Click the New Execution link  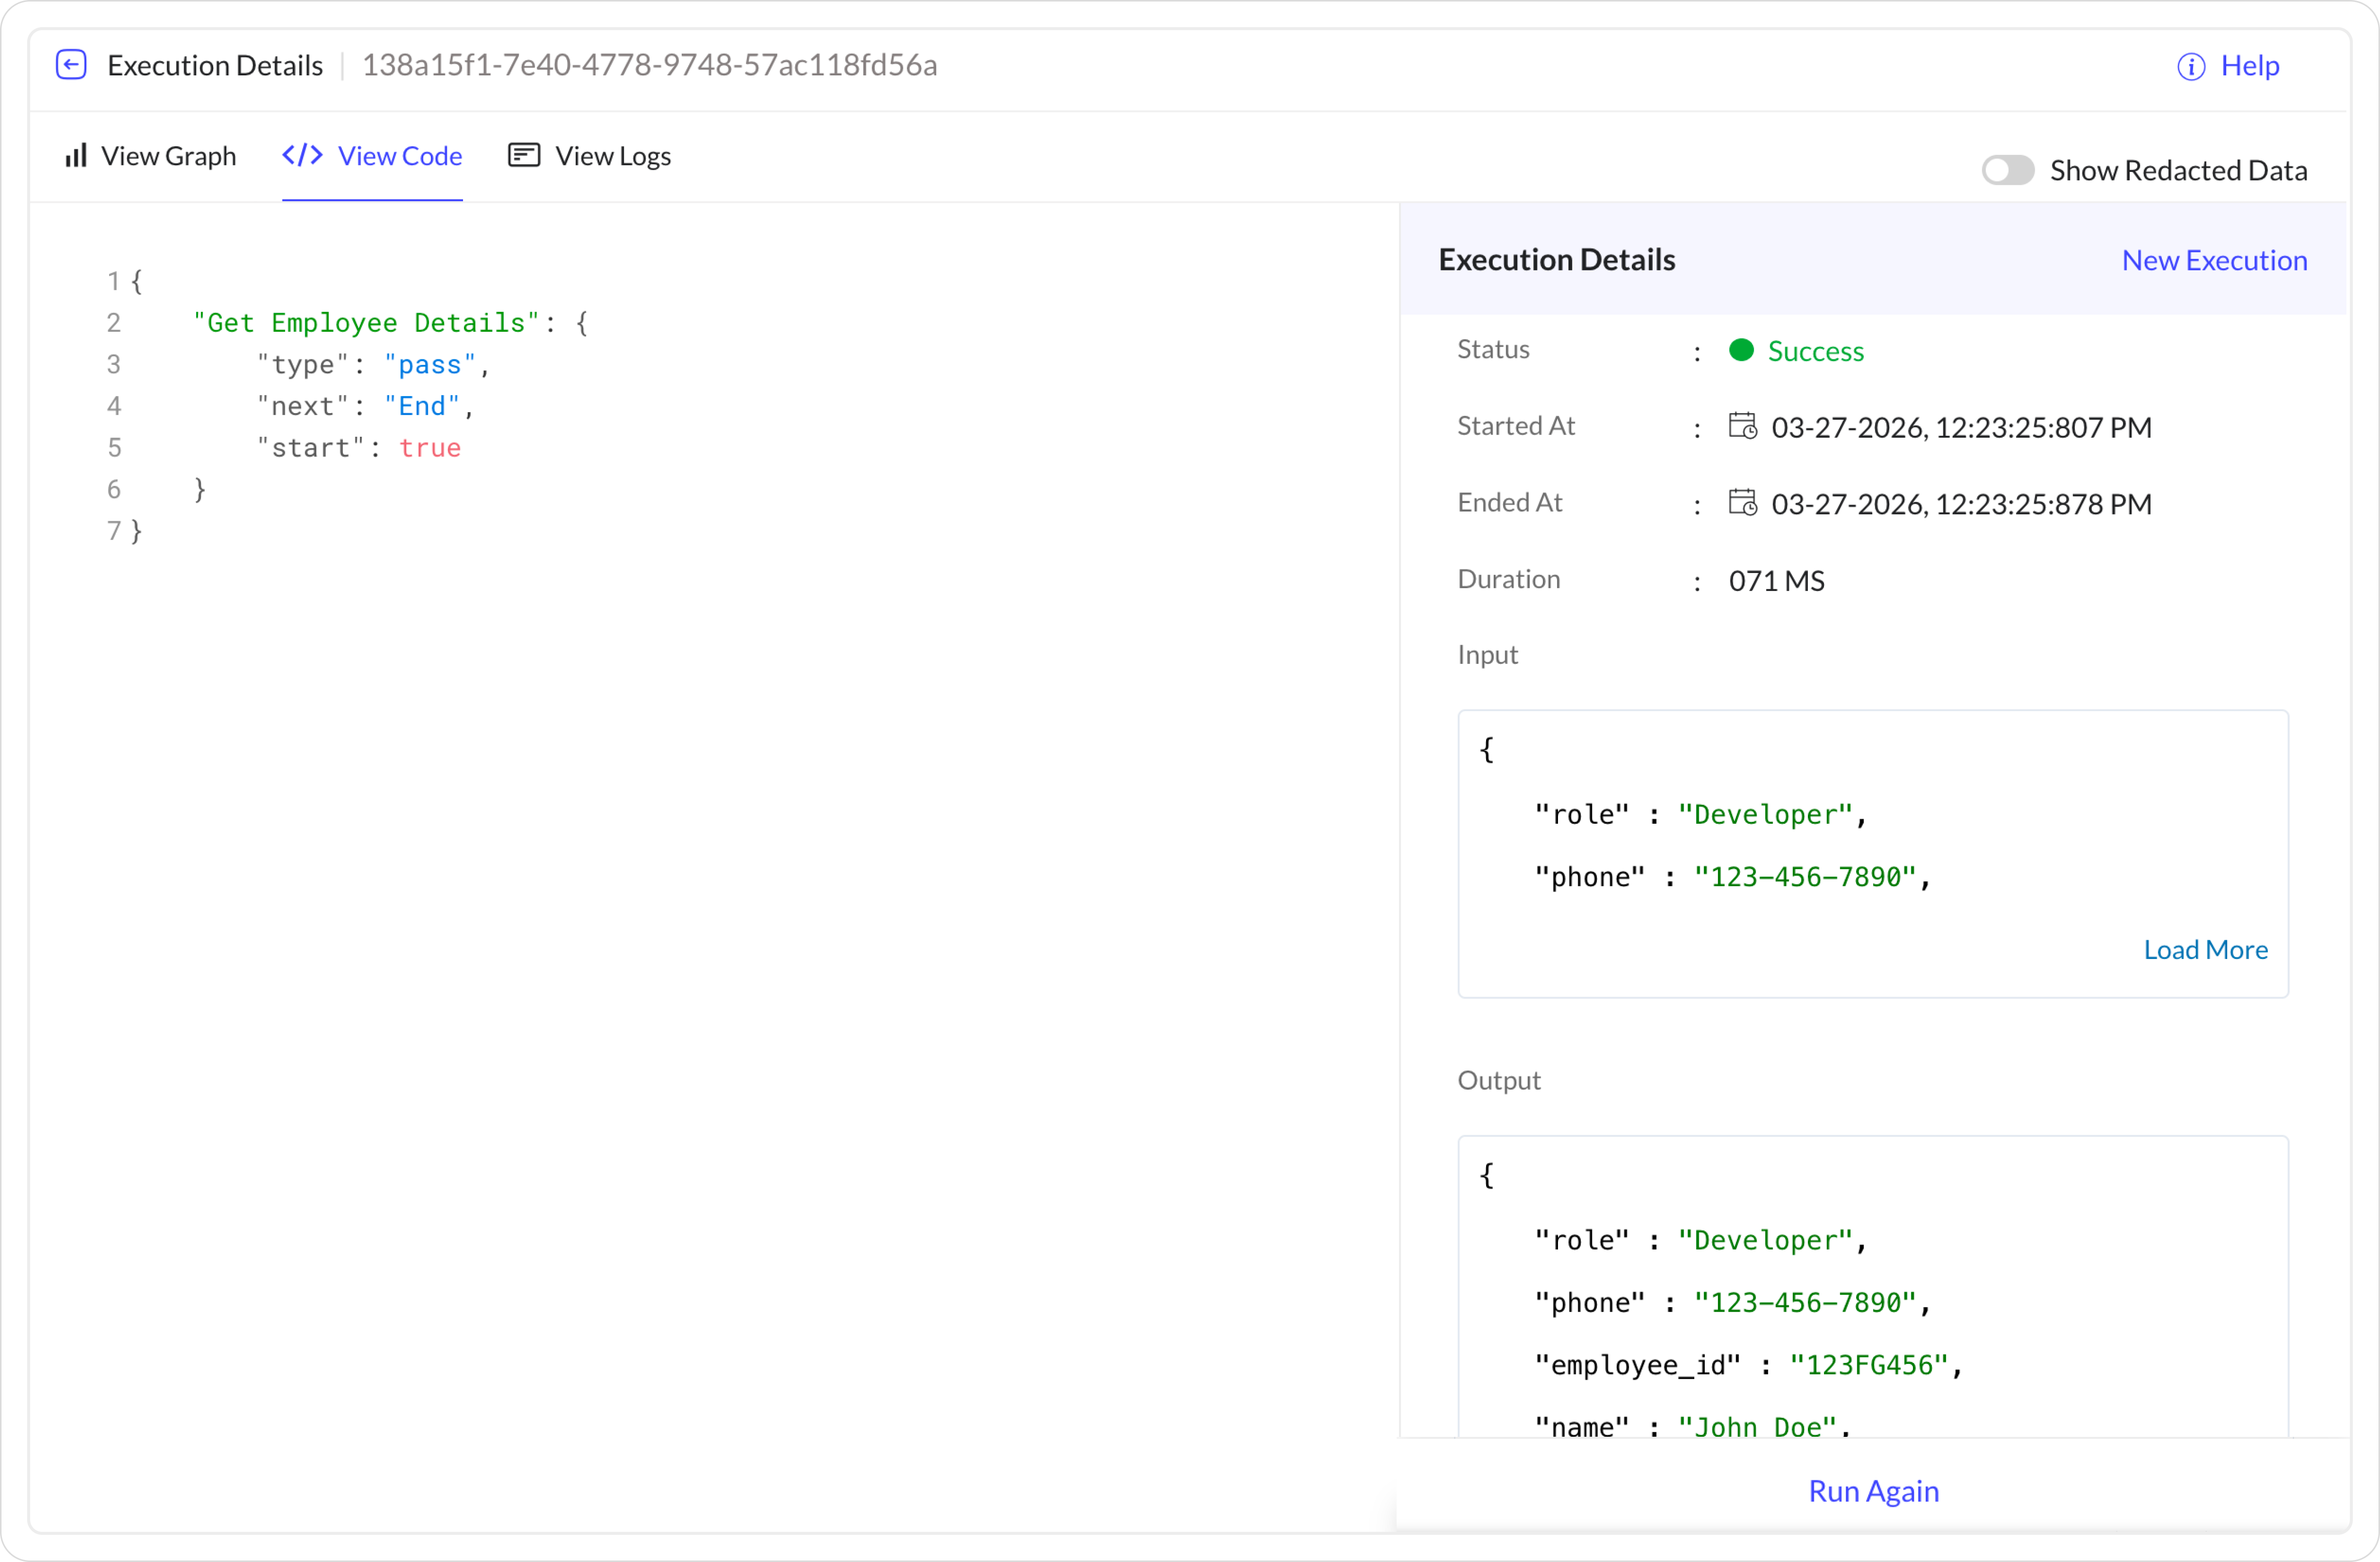(2214, 260)
